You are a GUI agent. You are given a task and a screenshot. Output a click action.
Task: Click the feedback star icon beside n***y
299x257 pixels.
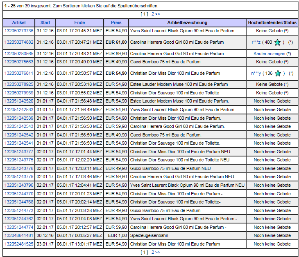[278, 73]
